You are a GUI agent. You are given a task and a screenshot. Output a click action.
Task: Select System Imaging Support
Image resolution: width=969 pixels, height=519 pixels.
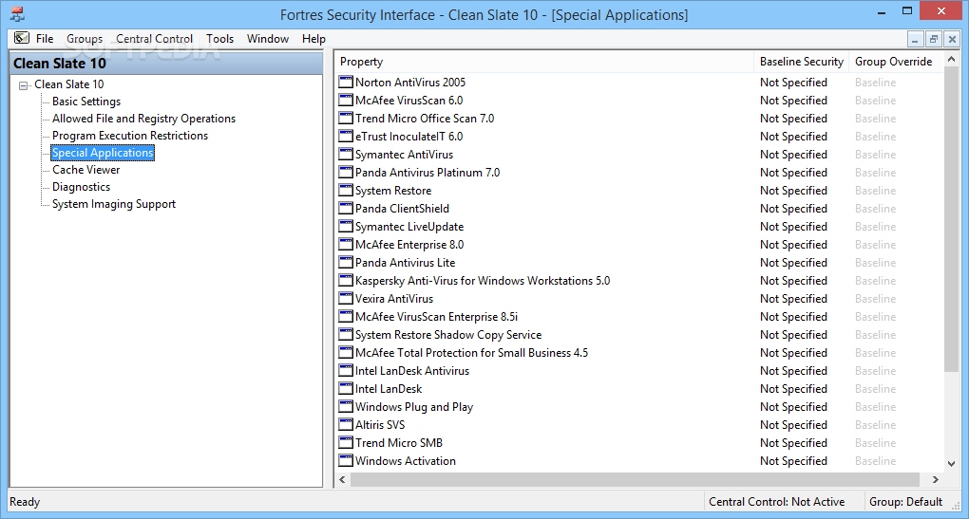[x=114, y=204]
